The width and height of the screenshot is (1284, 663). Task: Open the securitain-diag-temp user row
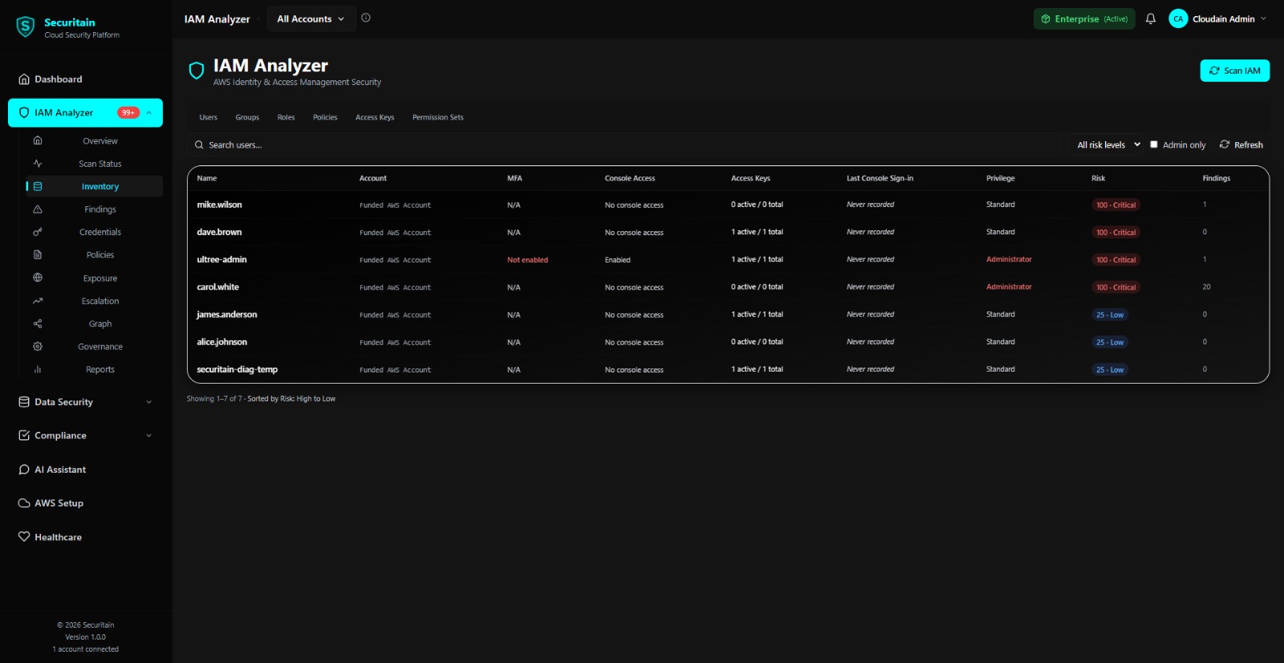coord(728,369)
